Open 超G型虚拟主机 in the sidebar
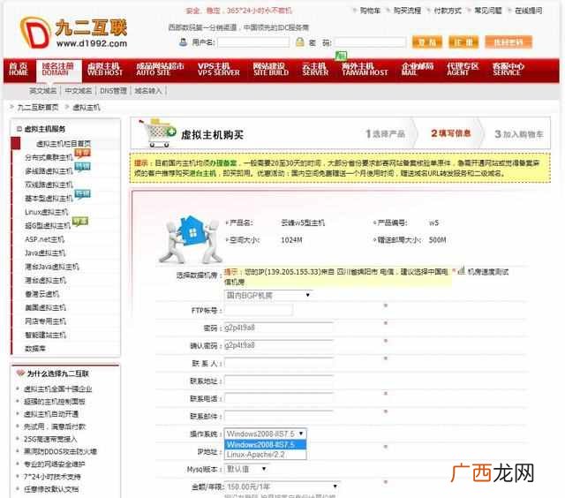This screenshot has height=498, width=565. [x=48, y=226]
